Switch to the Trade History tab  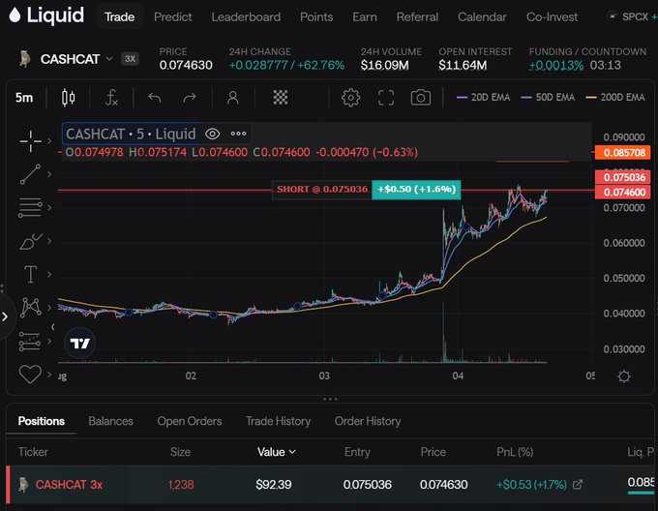pos(279,421)
